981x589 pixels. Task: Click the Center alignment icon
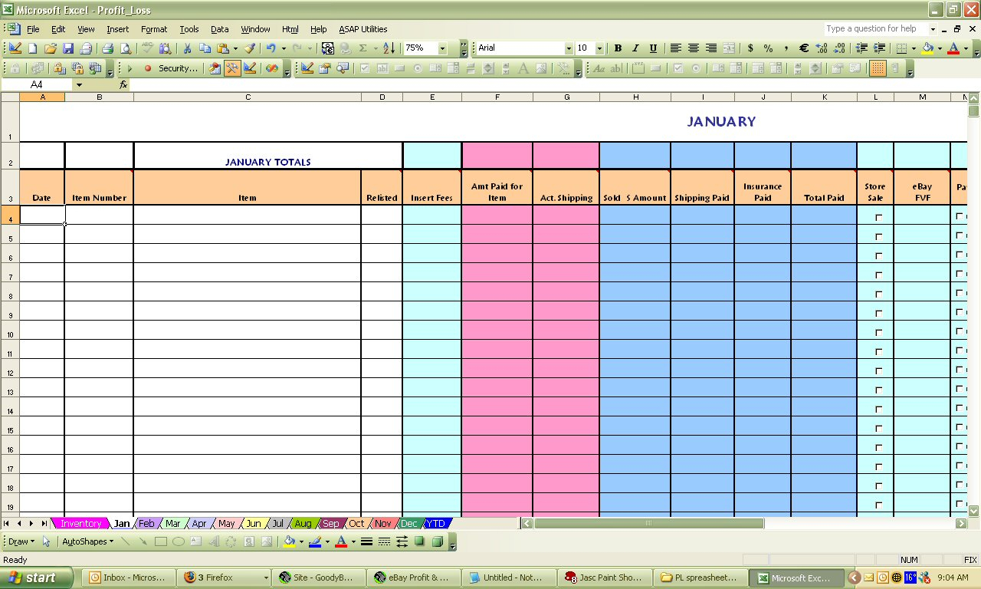[693, 48]
